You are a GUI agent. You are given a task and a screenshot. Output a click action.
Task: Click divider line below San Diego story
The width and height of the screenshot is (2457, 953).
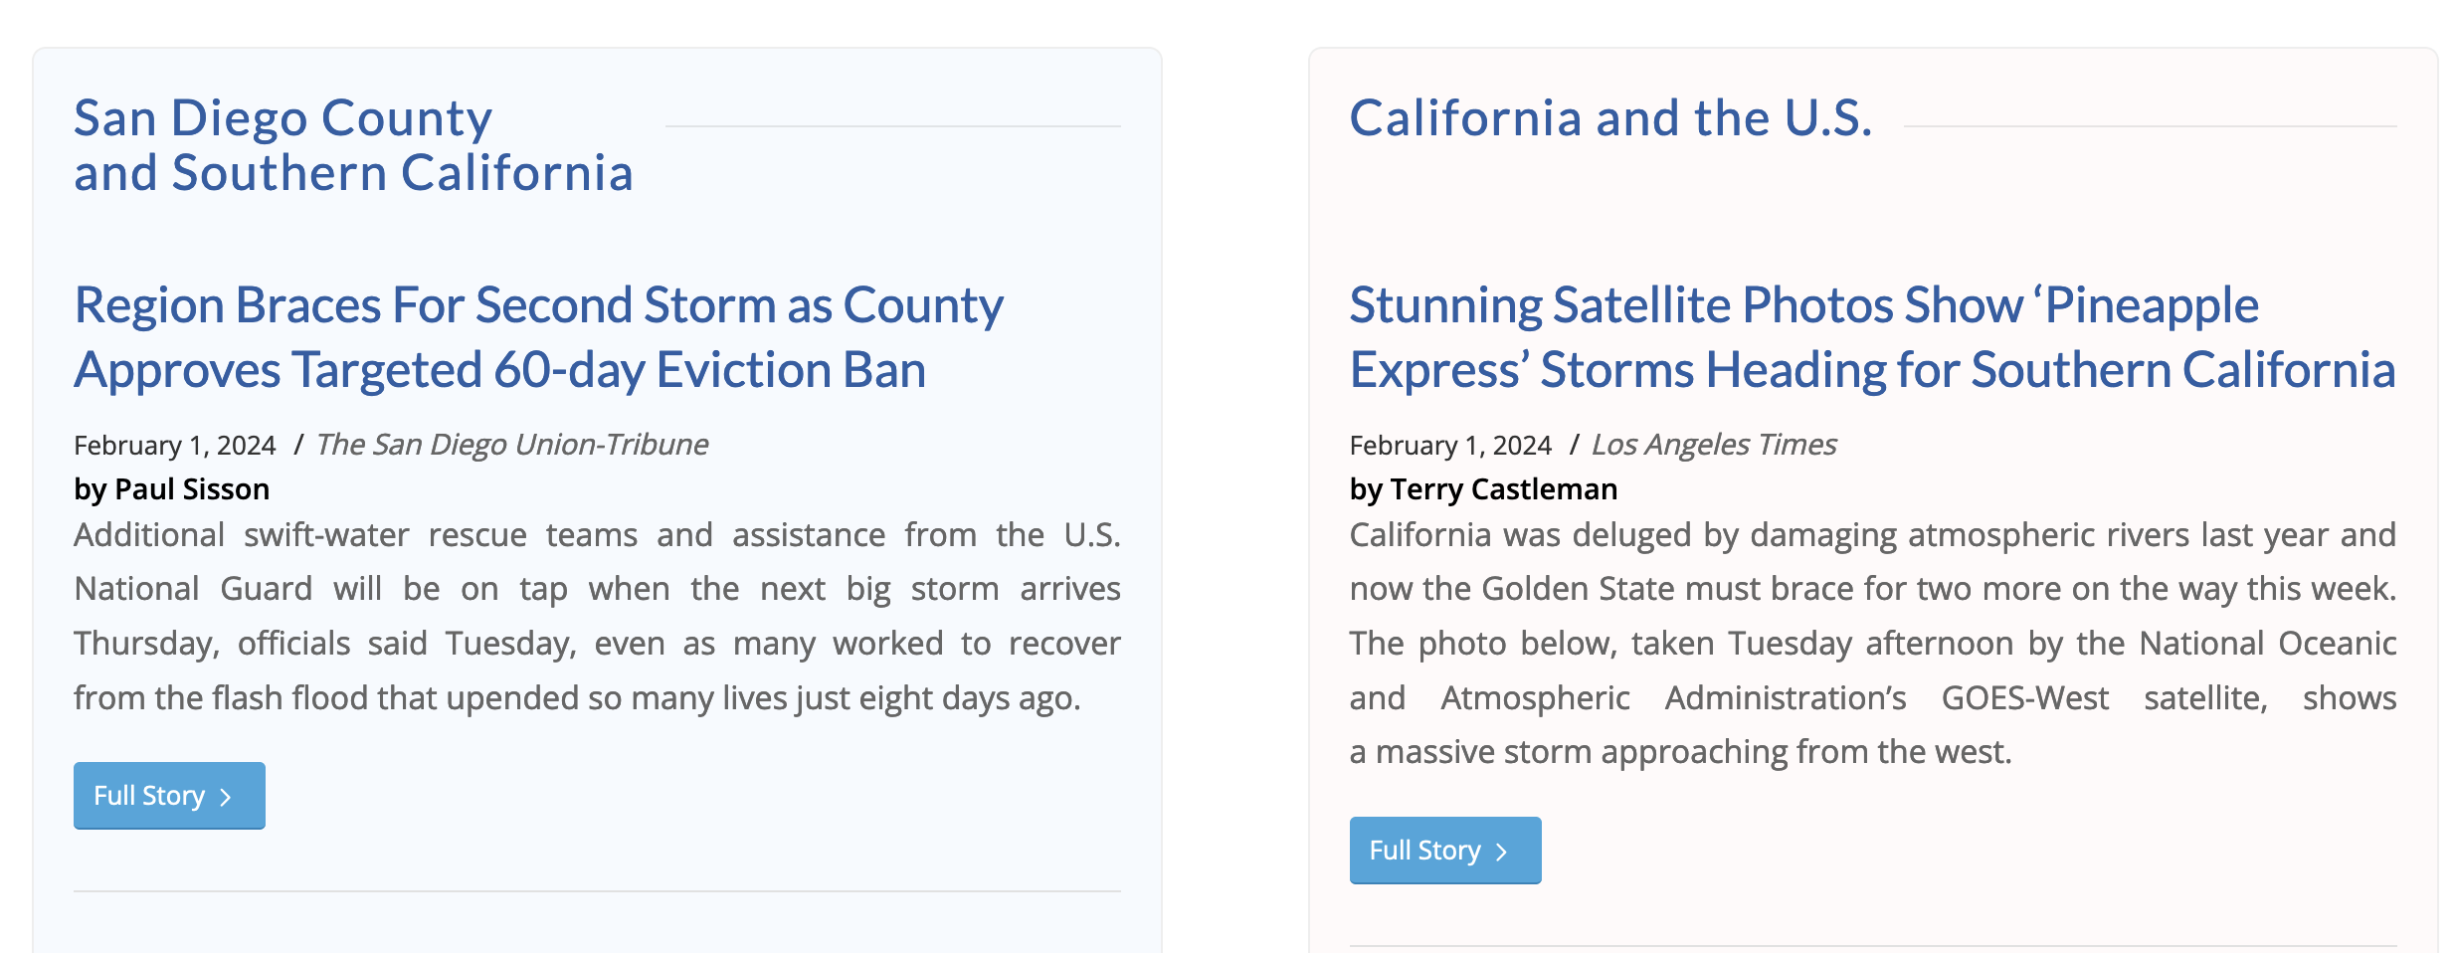[x=597, y=891]
